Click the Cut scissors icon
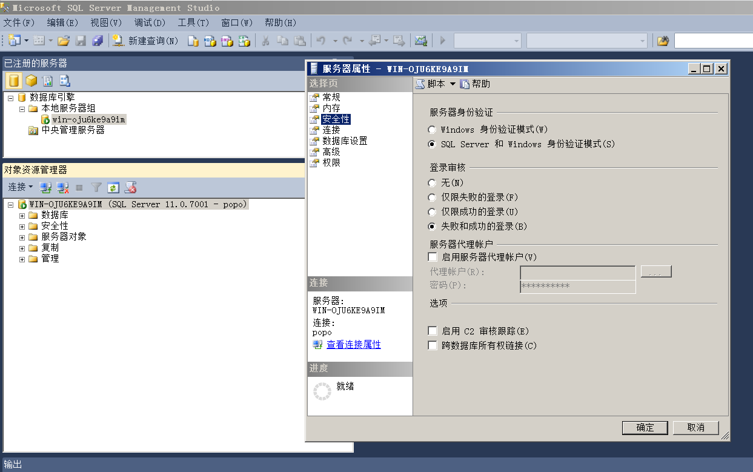The height and width of the screenshot is (472, 753). [x=265, y=41]
